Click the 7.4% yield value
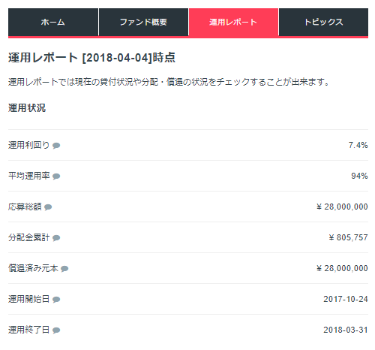375x350 pixels. point(358,145)
